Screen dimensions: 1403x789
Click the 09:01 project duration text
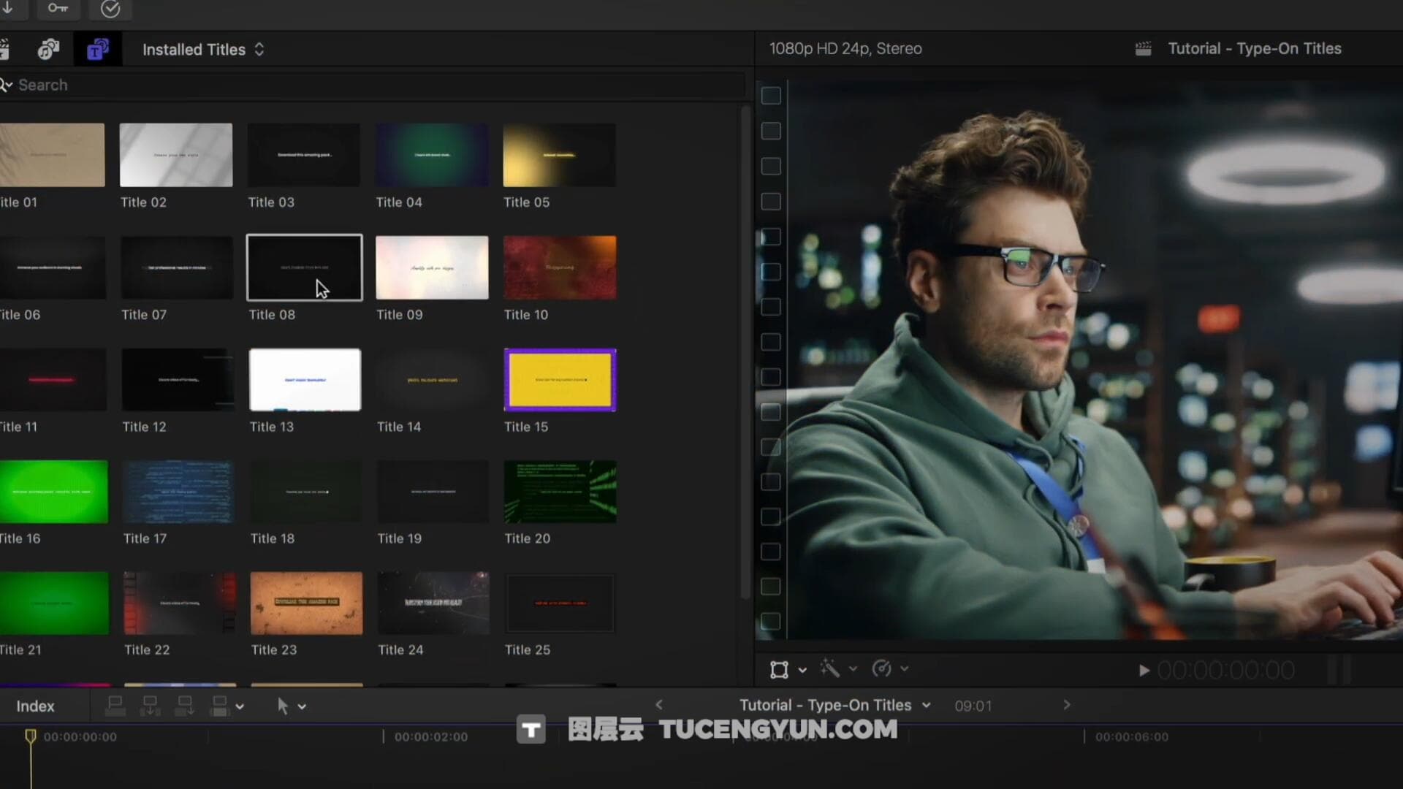point(973,706)
